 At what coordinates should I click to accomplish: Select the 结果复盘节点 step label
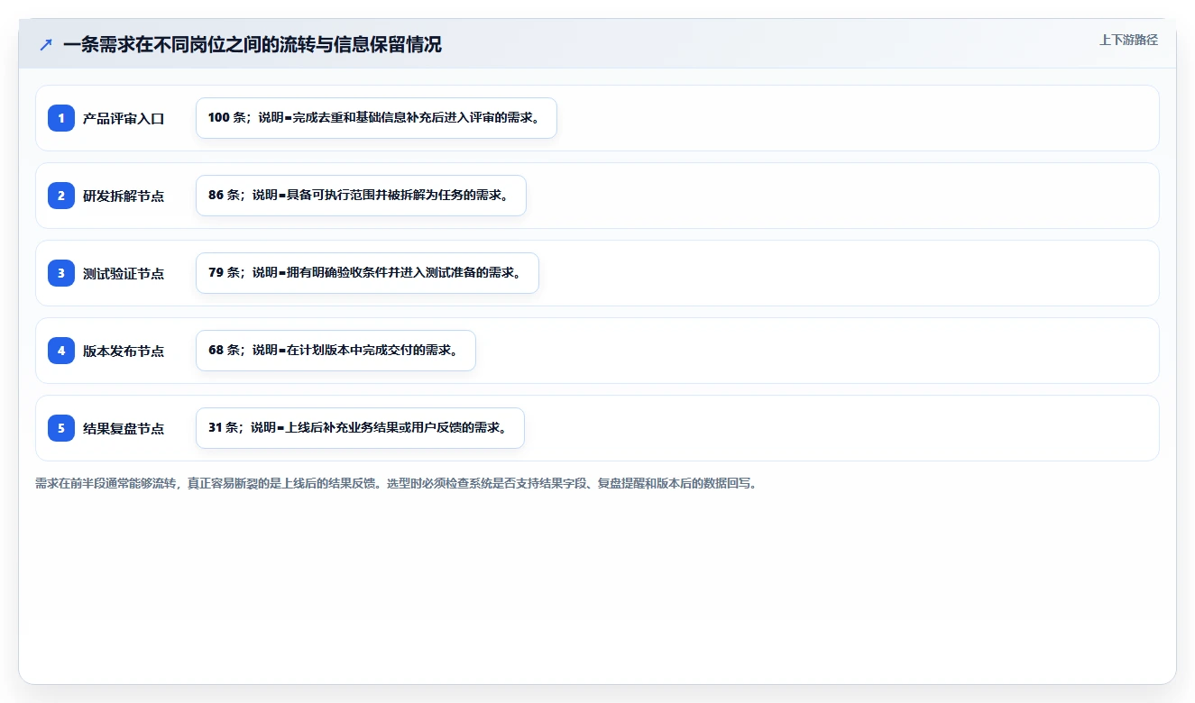pyautogui.click(x=124, y=428)
